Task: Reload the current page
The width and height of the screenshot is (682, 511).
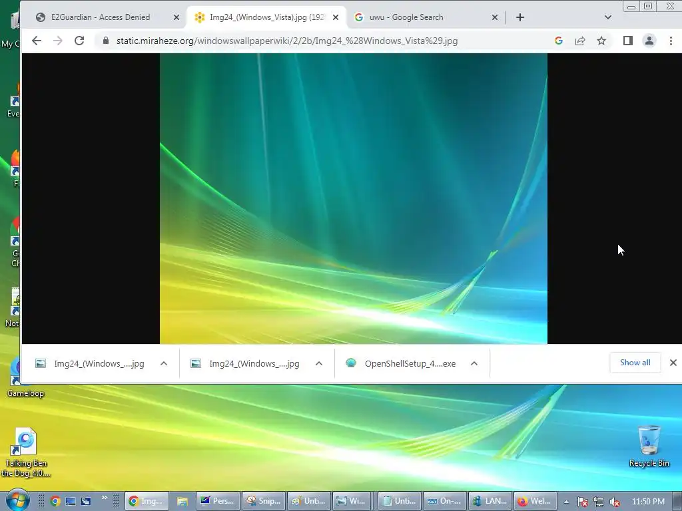Action: point(79,41)
